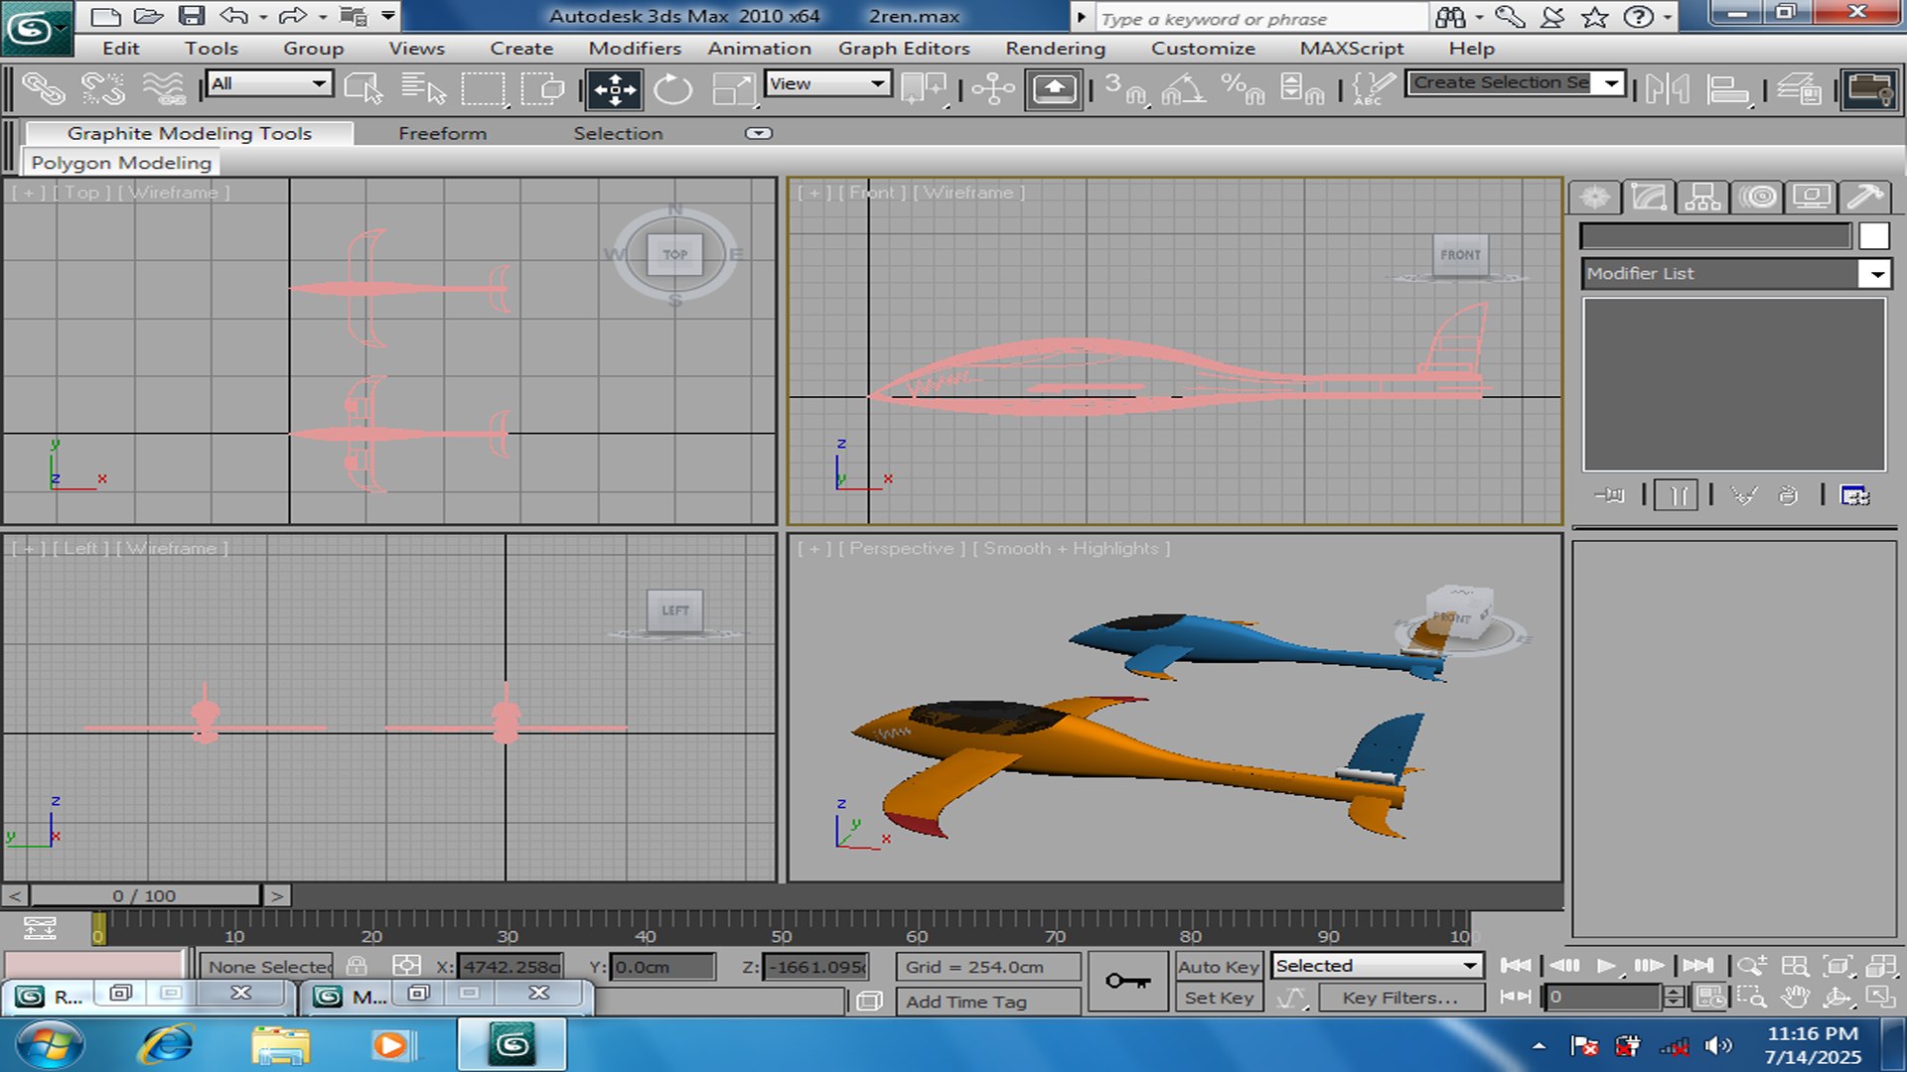This screenshot has height=1072, width=1907.
Task: Open the Mirror tool
Action: [1667, 89]
